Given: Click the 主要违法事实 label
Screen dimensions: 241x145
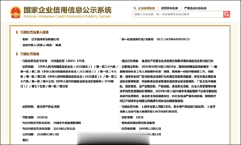Looking at the screenshot, I should [130, 67].
